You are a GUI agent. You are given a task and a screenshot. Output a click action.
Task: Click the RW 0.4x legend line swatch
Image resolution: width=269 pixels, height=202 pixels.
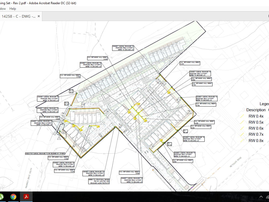tap(242, 116)
